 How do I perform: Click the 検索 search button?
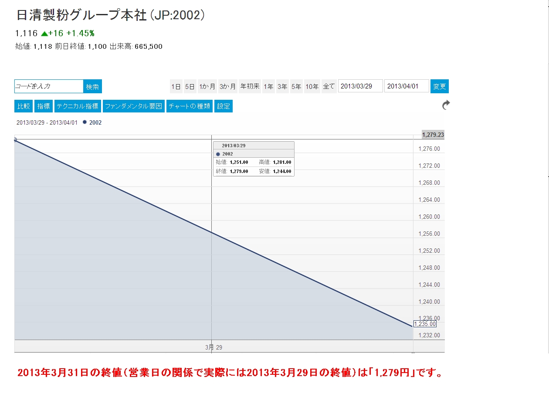coord(92,86)
